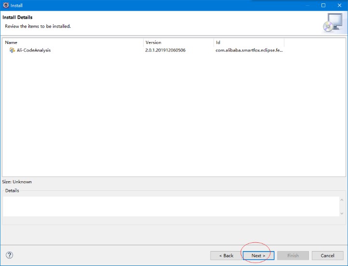
Task: Click version 2.0.1.201912060506 cell
Action: coord(165,50)
